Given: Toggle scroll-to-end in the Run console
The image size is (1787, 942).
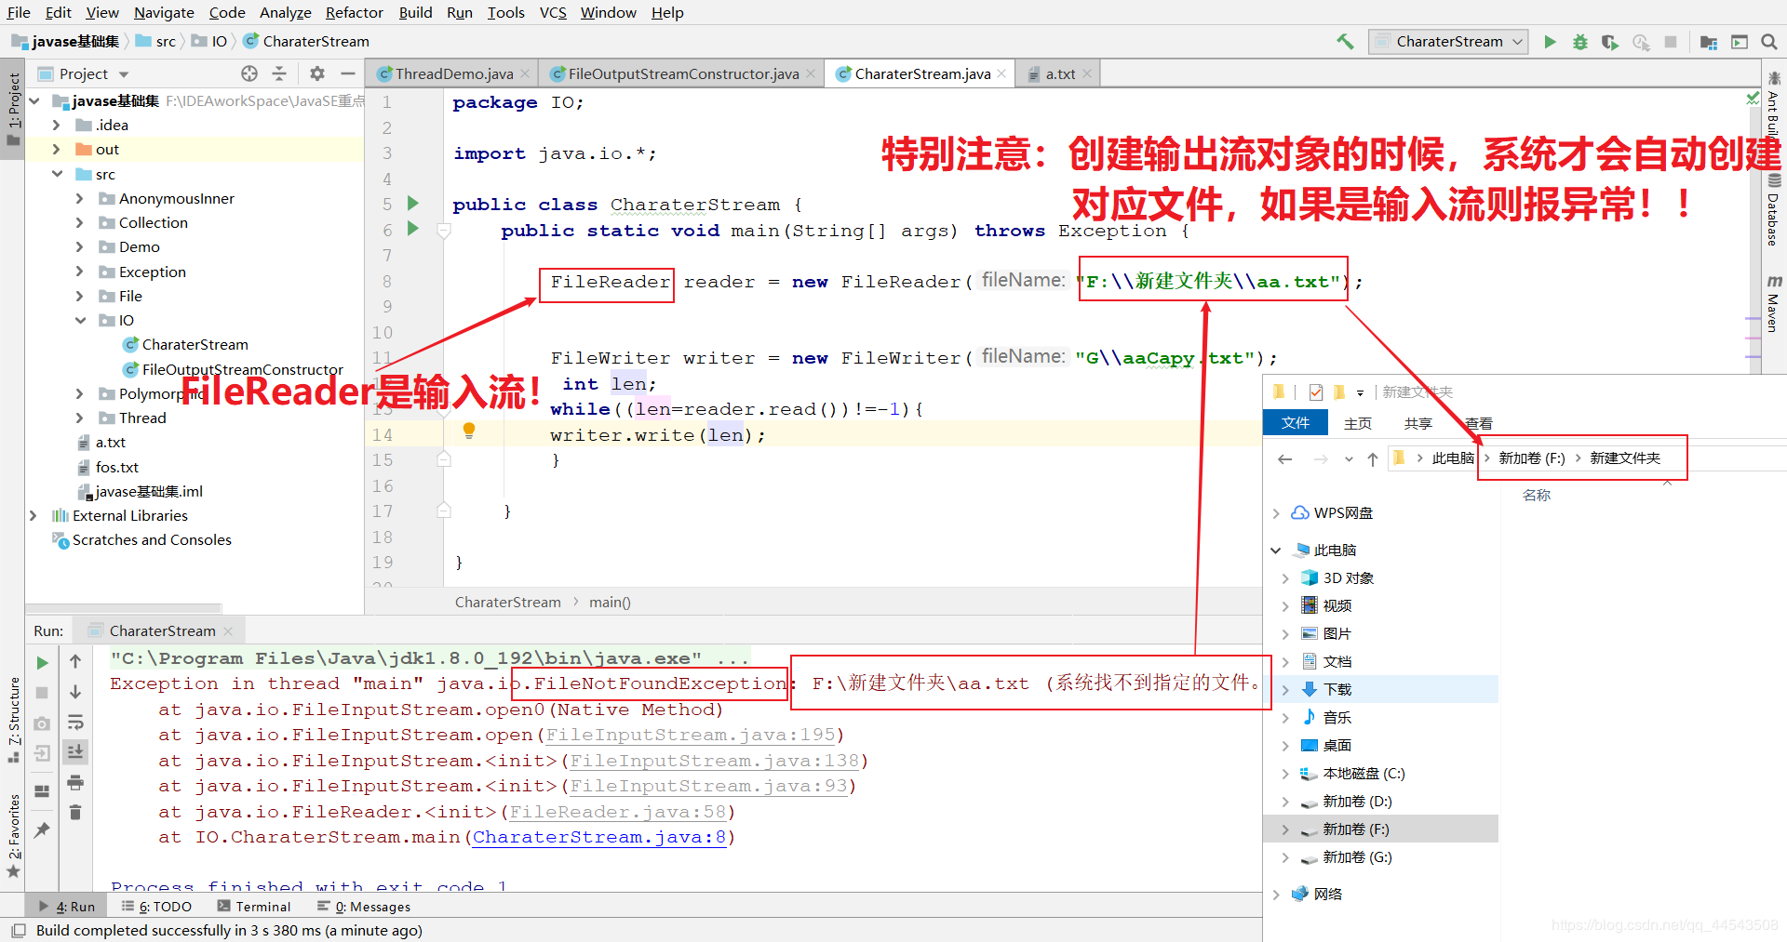Looking at the screenshot, I should (x=75, y=751).
